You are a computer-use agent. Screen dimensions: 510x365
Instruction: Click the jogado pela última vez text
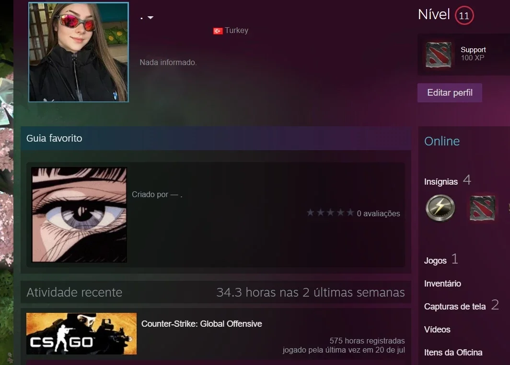click(x=344, y=350)
